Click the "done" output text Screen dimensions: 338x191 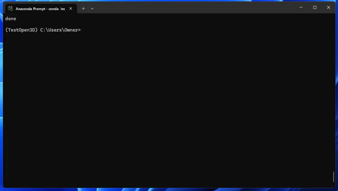pyautogui.click(x=11, y=19)
